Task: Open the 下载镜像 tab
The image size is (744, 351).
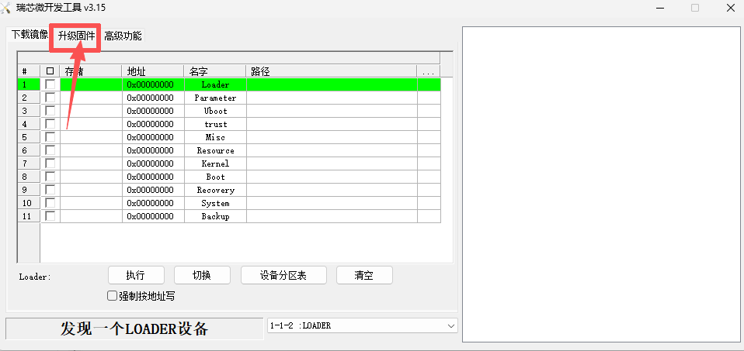Action: pyautogui.click(x=29, y=35)
